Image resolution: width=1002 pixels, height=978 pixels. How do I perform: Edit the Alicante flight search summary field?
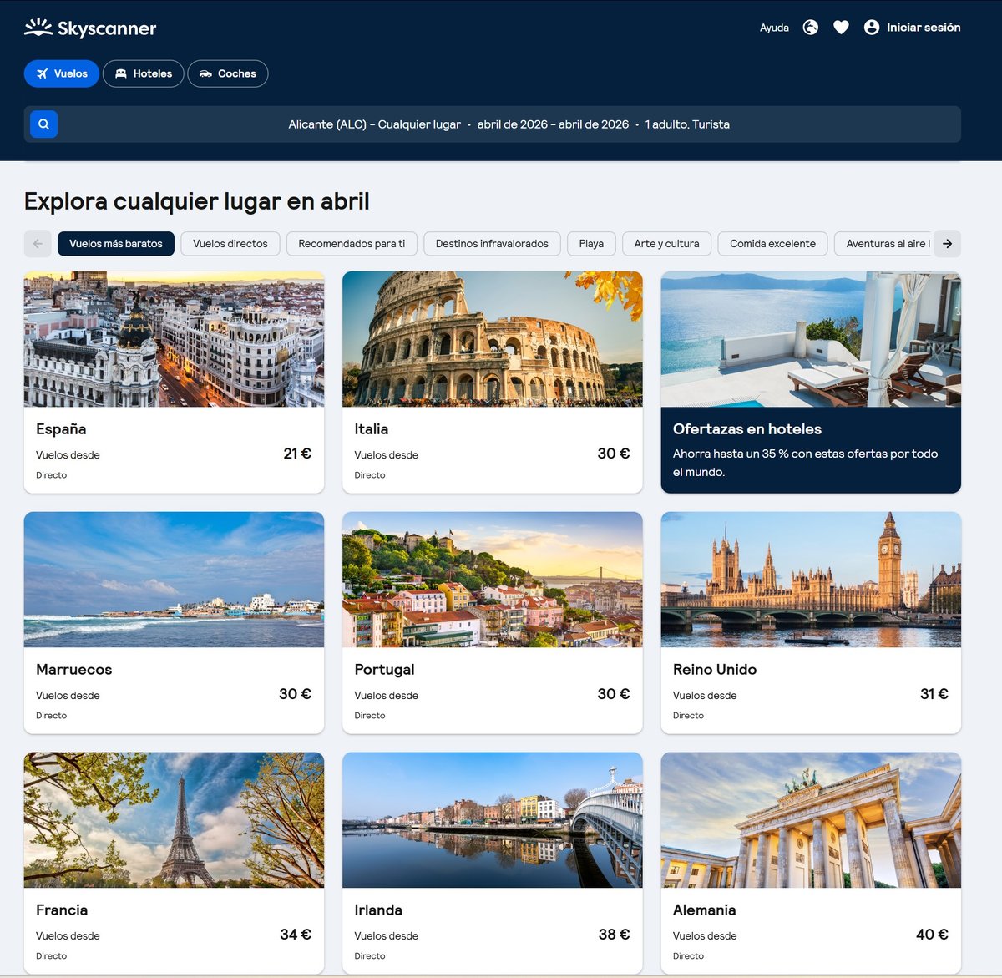point(509,124)
